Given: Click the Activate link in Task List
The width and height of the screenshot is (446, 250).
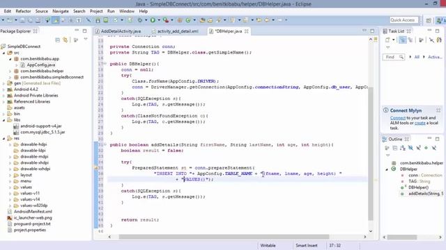Looking at the screenshot, I should click(x=435, y=57).
